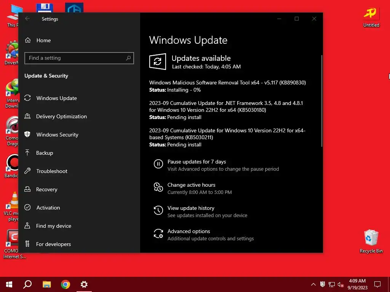
Task: Click the Settings gear in the taskbar
Action: [x=84, y=284]
